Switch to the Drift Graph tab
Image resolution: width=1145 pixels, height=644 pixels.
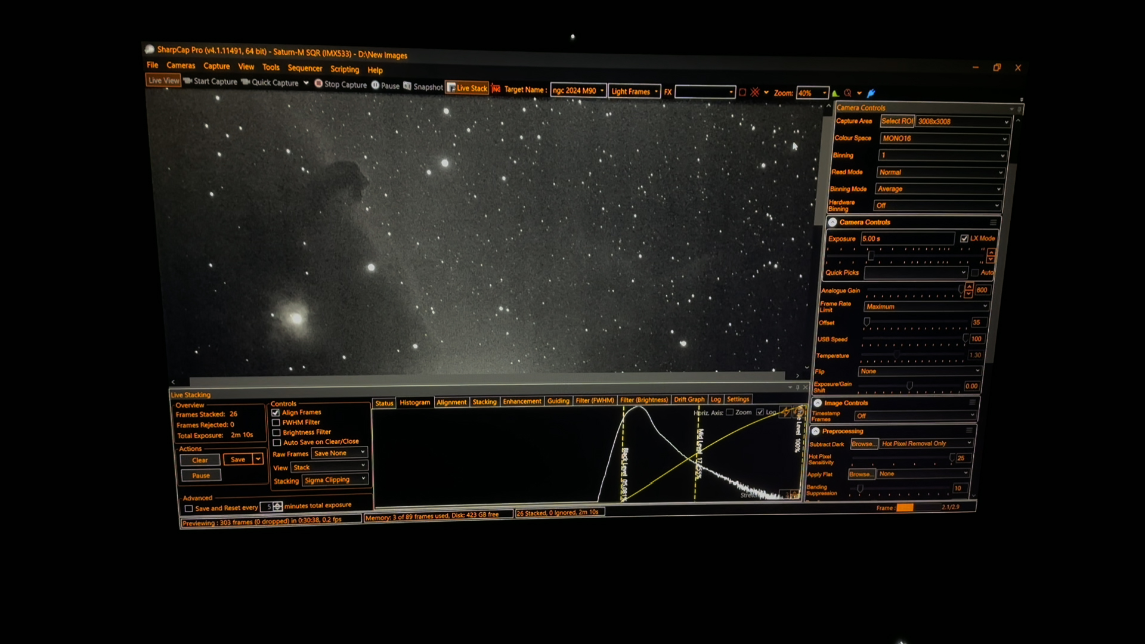click(689, 400)
